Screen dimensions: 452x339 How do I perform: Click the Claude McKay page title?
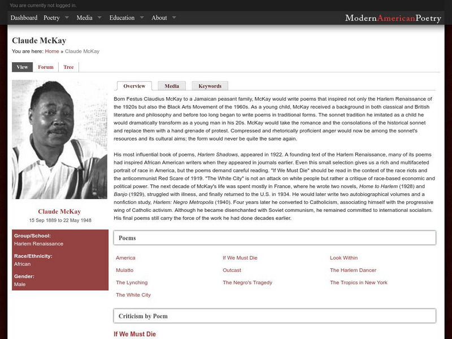click(39, 41)
